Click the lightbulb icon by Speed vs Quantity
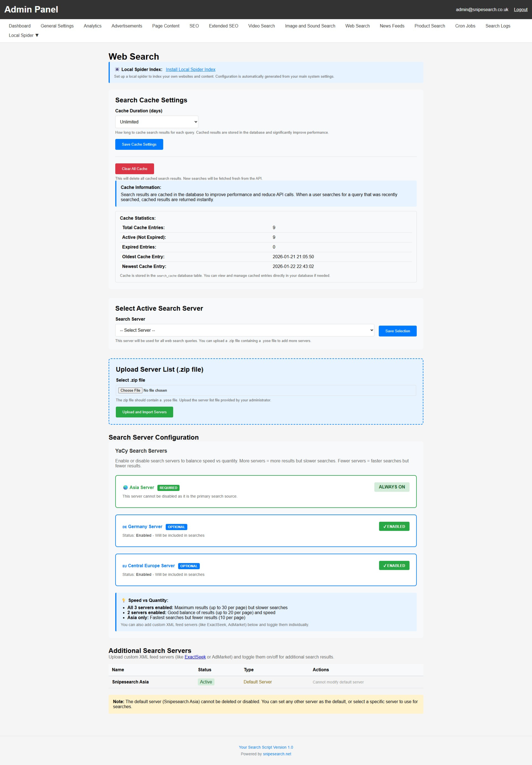 [x=124, y=600]
